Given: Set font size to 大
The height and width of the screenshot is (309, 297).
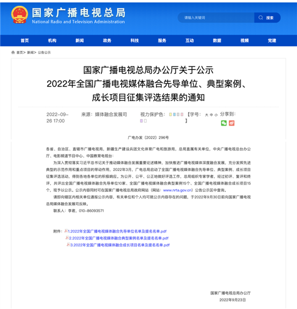Looking at the screenshot, I should click(206, 115).
